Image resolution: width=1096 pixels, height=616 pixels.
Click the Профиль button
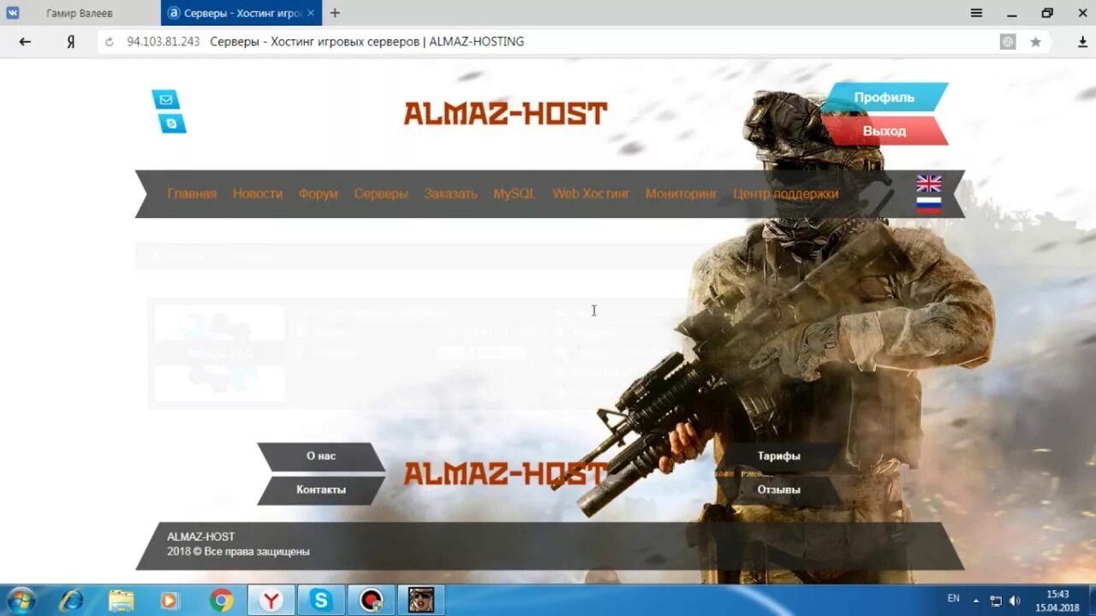point(885,98)
